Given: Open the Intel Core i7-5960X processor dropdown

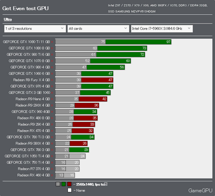Looking at the screenshot, I should [x=162, y=29].
